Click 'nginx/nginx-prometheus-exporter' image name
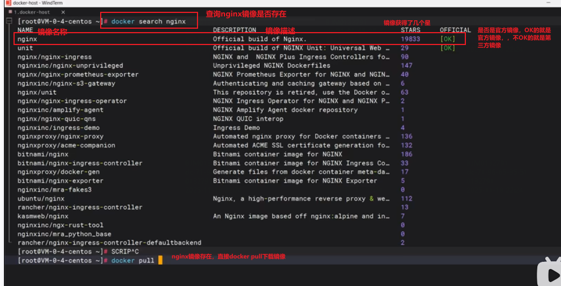561x286 pixels. (78, 74)
